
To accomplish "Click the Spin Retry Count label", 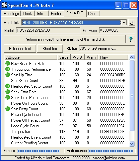I will click(x=24, y=109).
